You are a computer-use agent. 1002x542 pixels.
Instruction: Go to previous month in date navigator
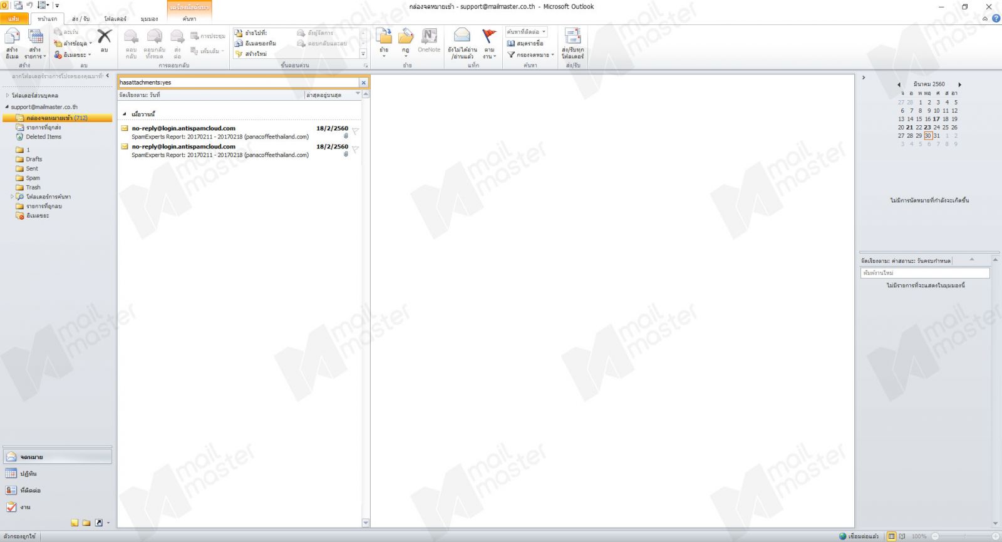tap(899, 84)
